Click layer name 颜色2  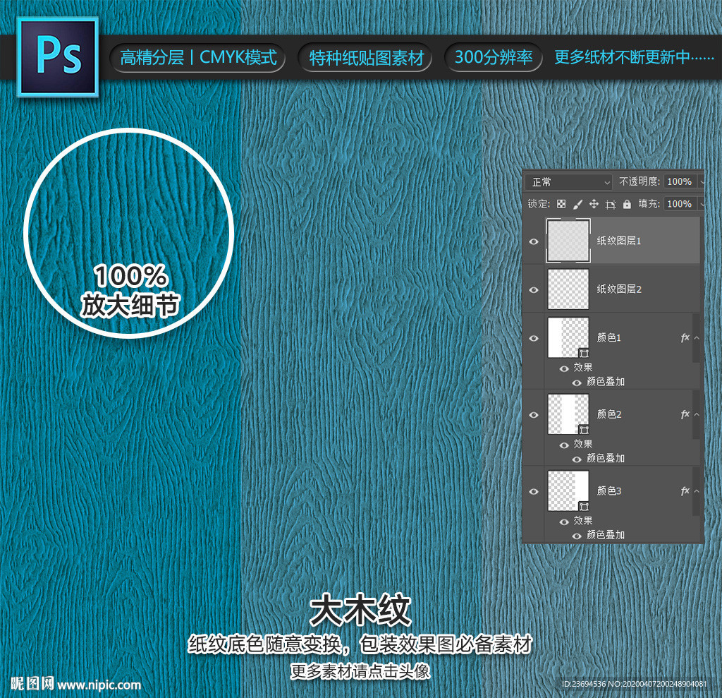[608, 414]
